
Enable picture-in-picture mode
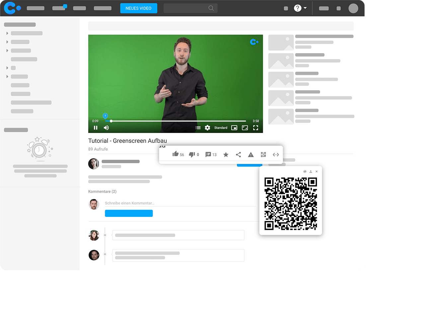point(234,128)
